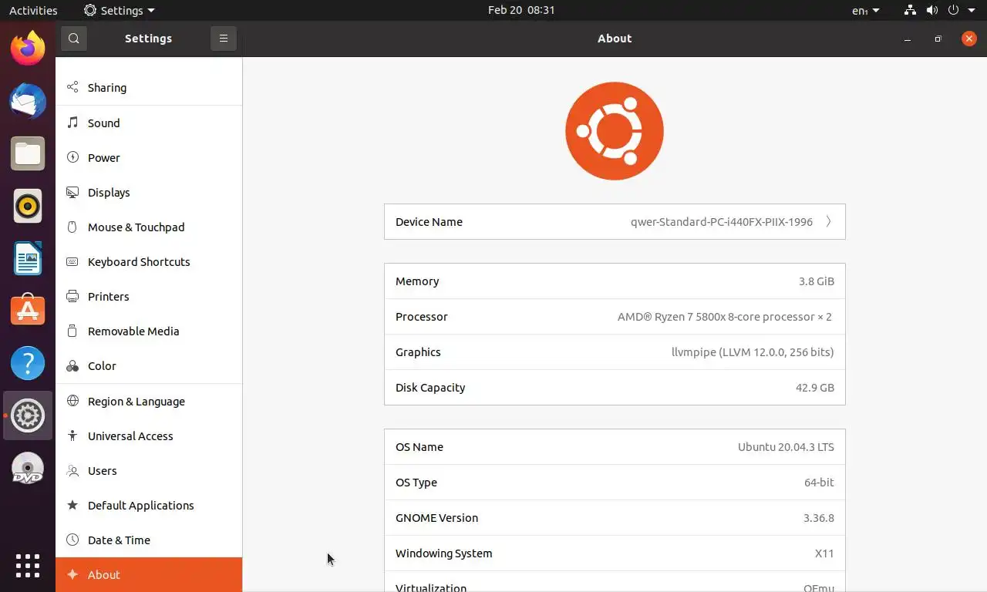Click the Sharing icon in sidebar
The image size is (987, 592).
(72, 87)
